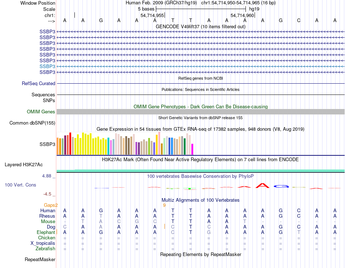The height and width of the screenshot is (268, 345).
Task: Click the SNPs label under Sequences
Action: pyautogui.click(x=49, y=100)
